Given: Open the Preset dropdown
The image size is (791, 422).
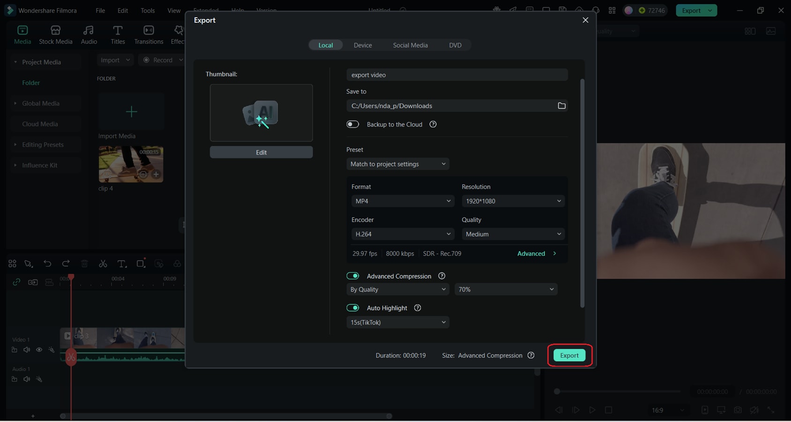Looking at the screenshot, I should click(x=398, y=164).
